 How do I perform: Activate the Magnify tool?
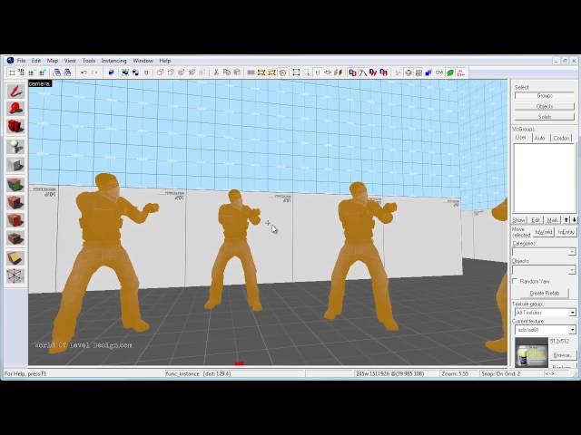pos(15,109)
